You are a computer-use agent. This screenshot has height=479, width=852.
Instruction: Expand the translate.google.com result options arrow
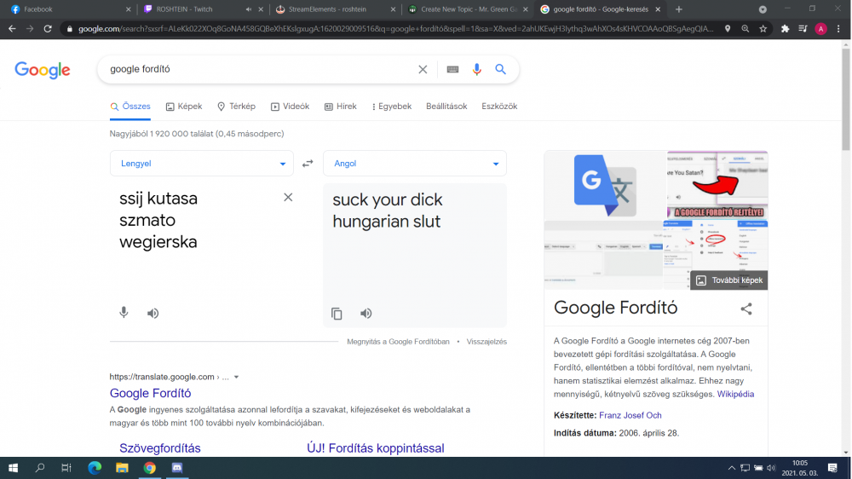[236, 377]
